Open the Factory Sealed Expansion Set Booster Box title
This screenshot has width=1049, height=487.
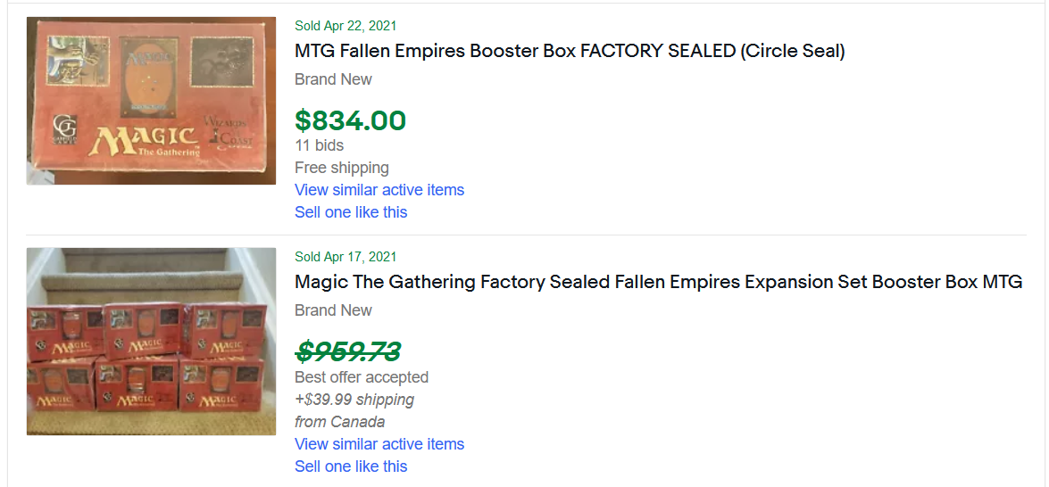point(658,282)
